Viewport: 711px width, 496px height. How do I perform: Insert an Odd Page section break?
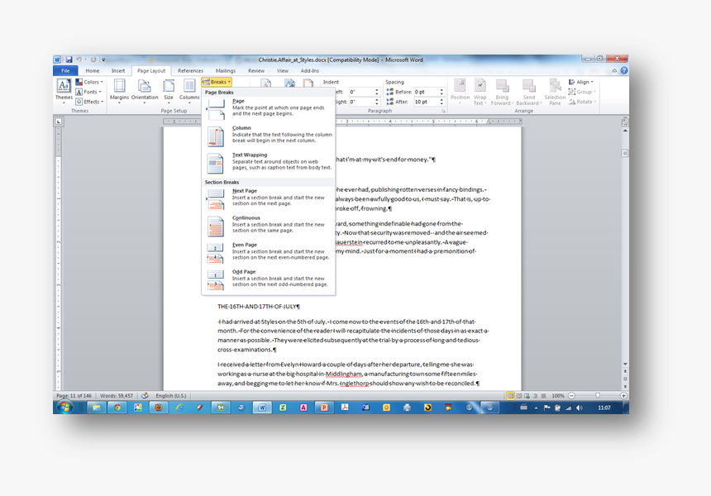click(269, 279)
